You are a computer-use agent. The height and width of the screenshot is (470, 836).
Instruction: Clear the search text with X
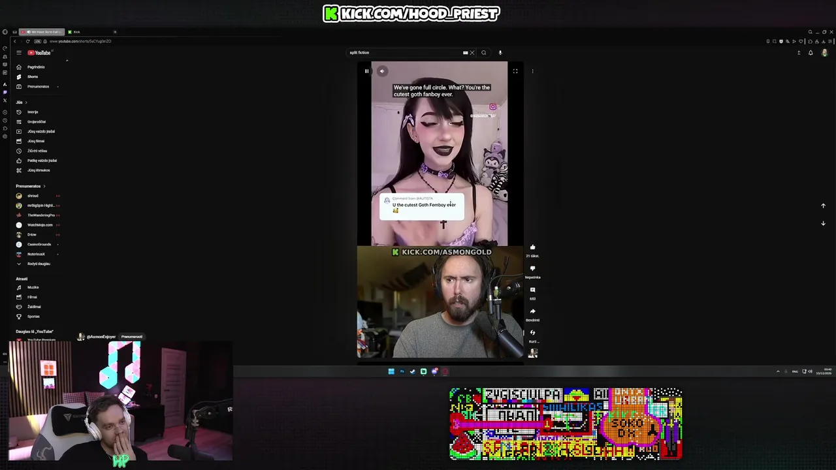click(472, 53)
